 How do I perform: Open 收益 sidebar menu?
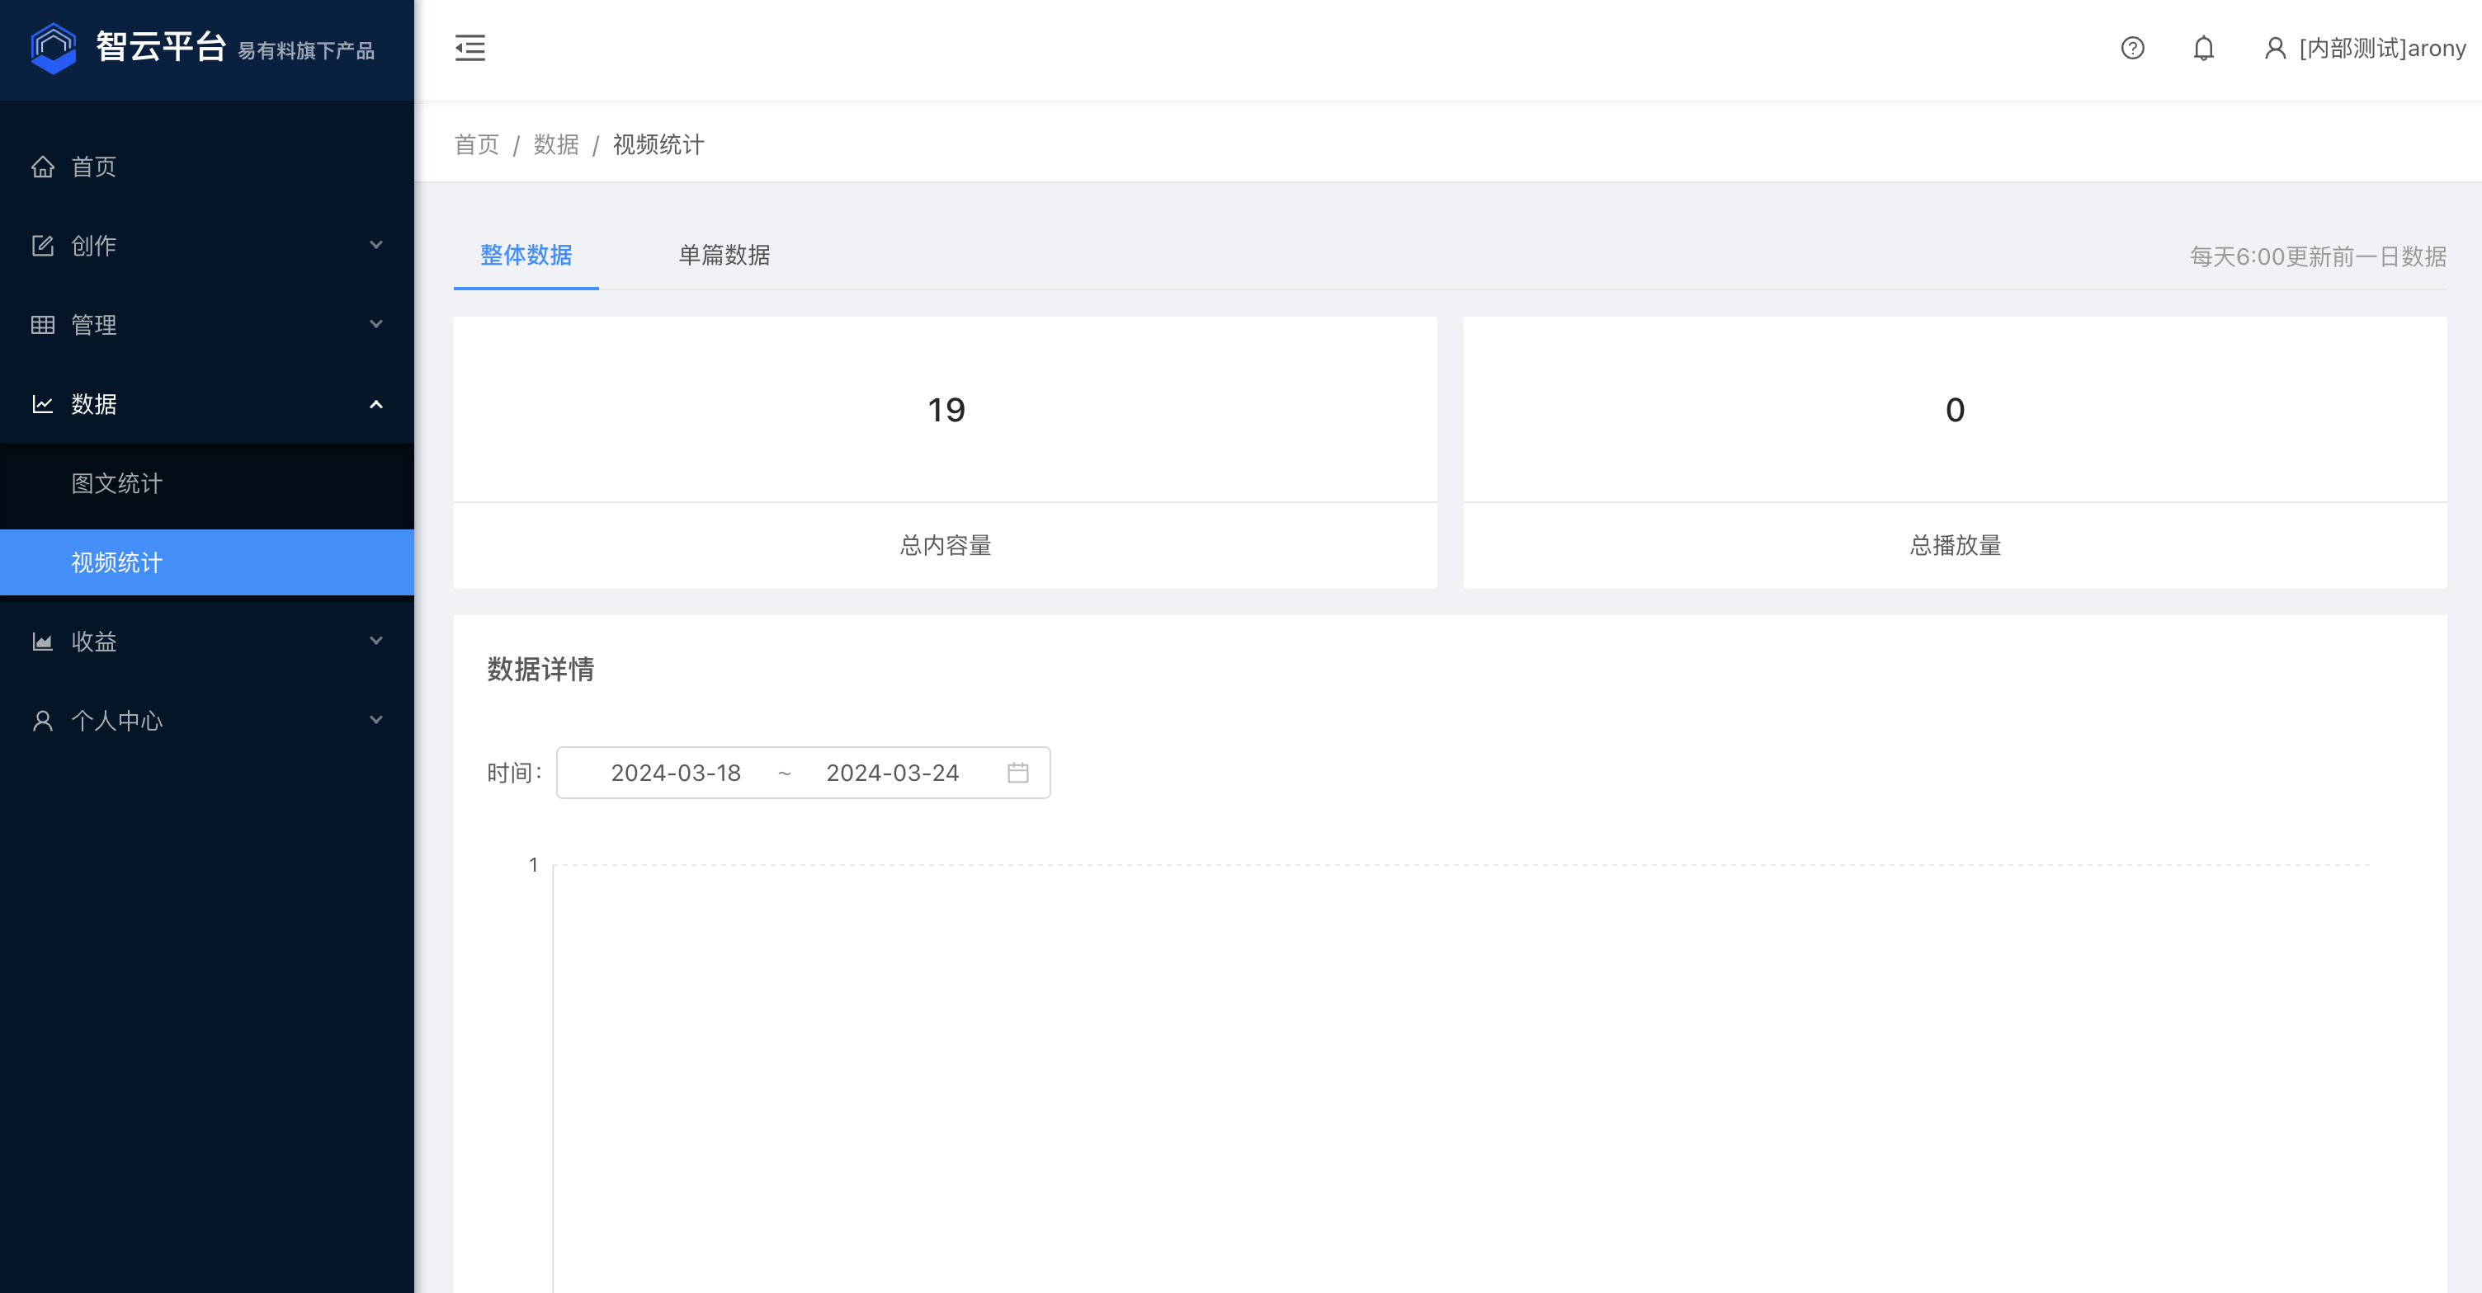(207, 642)
